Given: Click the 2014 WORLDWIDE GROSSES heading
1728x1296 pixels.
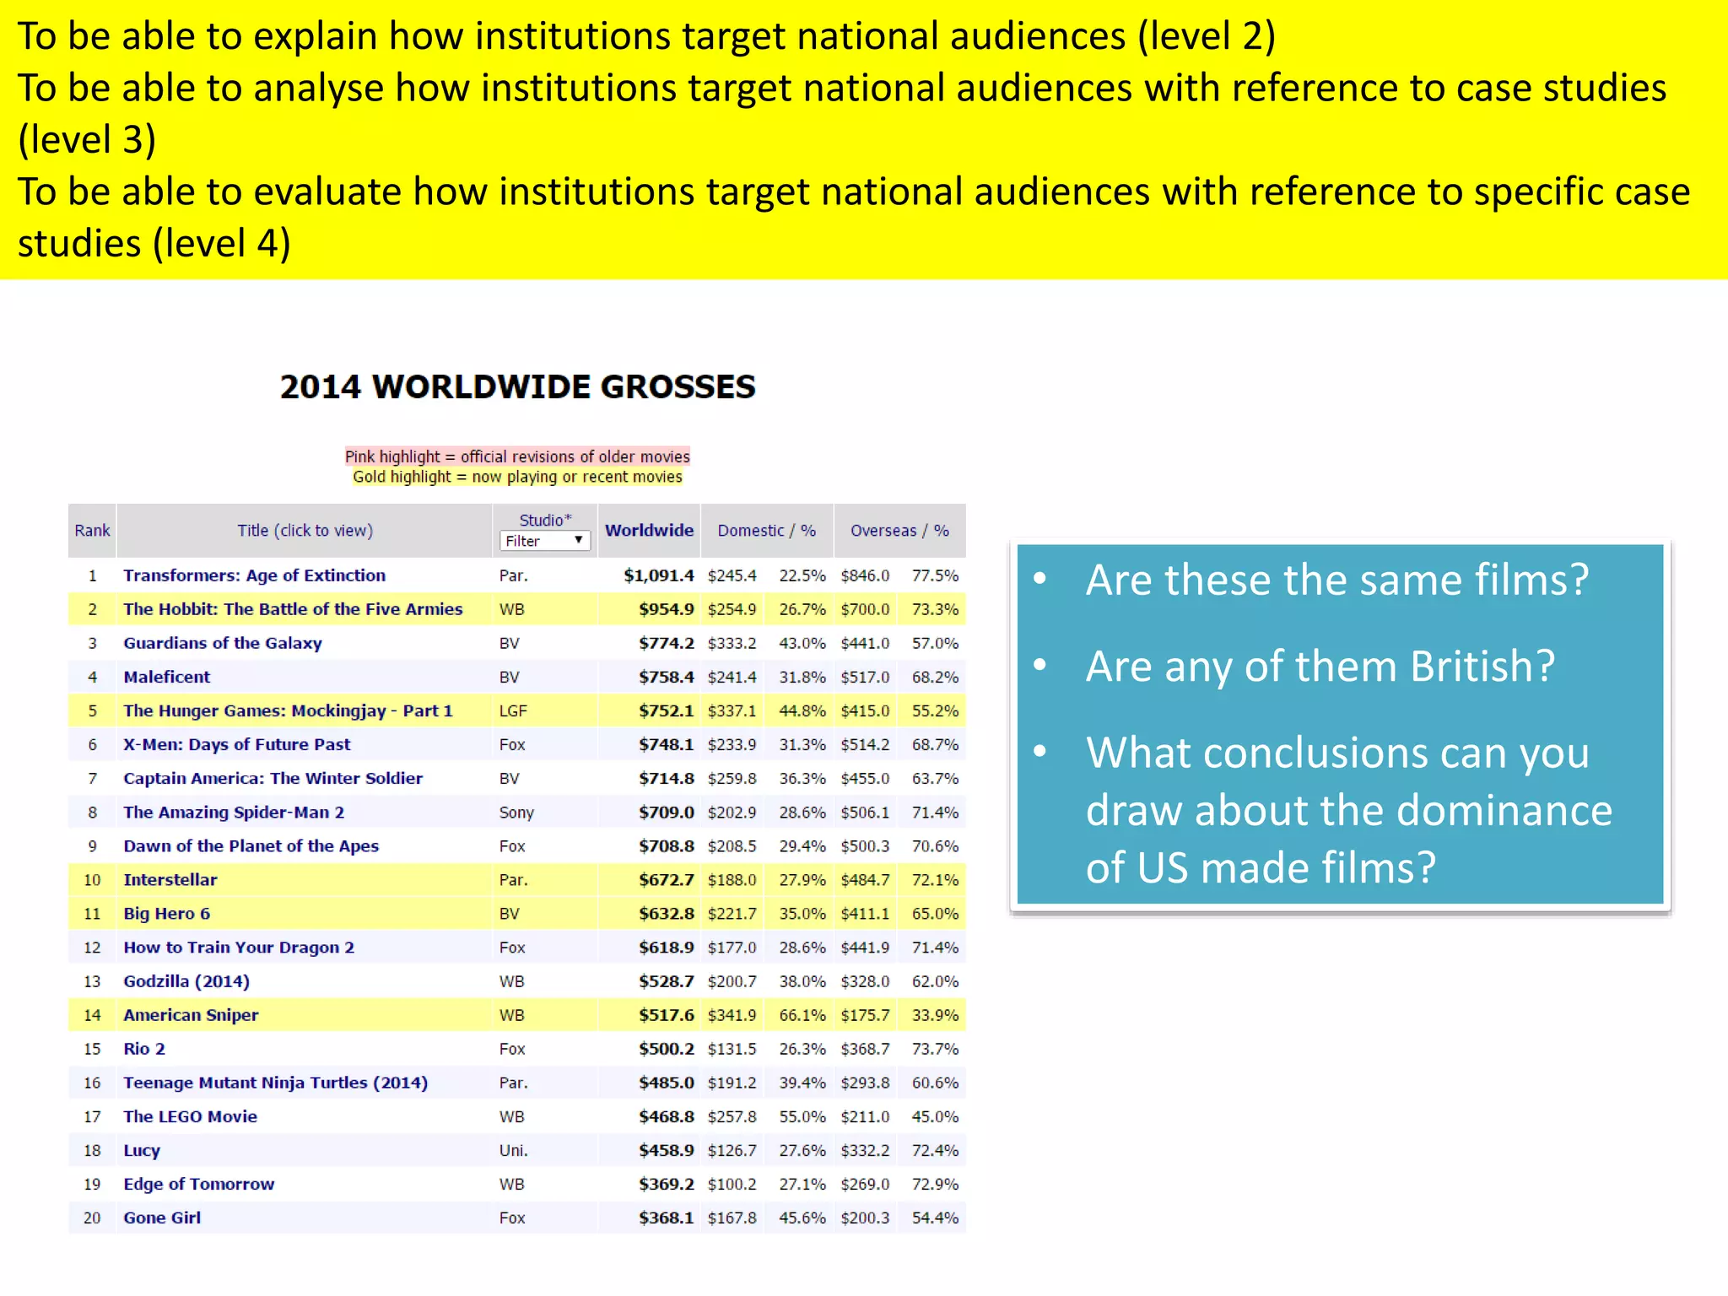Looking at the screenshot, I should [517, 386].
